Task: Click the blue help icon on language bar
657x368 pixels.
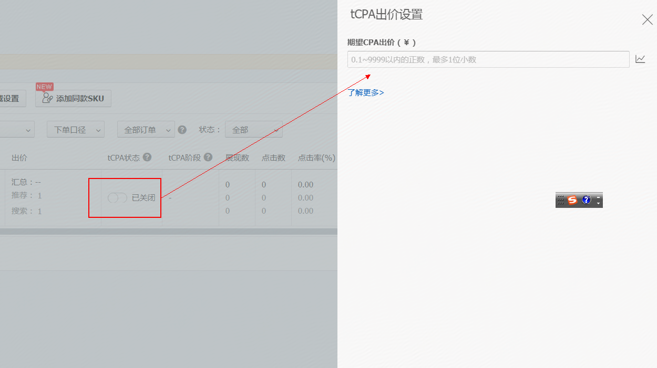Action: pyautogui.click(x=586, y=200)
